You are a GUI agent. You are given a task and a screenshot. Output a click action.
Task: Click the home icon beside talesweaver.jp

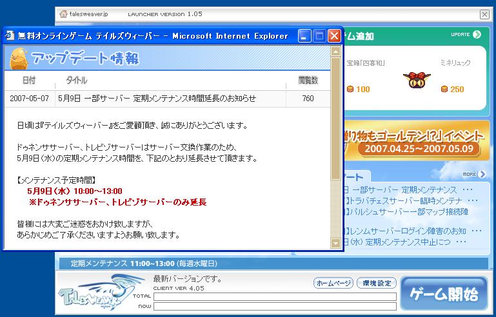tap(64, 14)
